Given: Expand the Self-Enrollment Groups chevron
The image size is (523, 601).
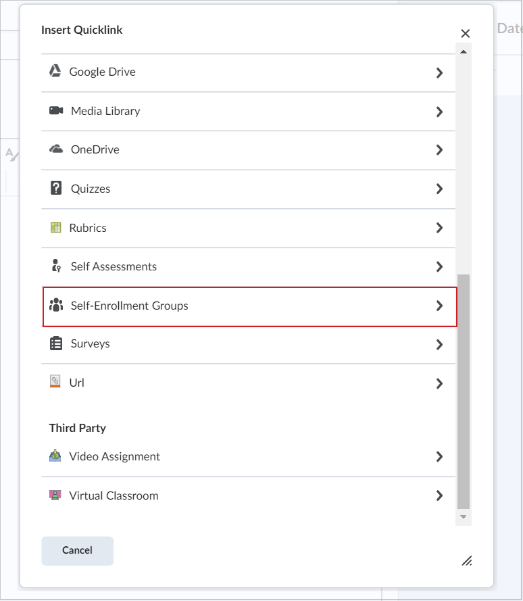Looking at the screenshot, I should [x=440, y=306].
